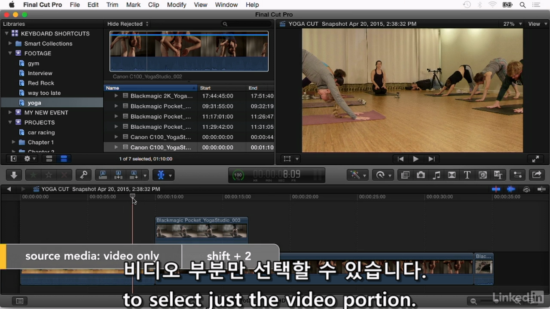Toggle video skimming in timeline
This screenshot has height=309, width=550.
(496, 189)
